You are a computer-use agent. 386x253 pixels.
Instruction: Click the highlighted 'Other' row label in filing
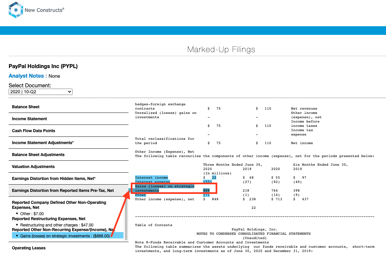[x=140, y=195]
